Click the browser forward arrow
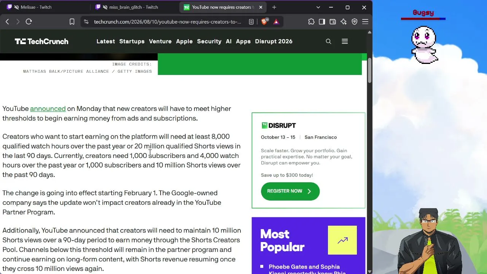This screenshot has width=487, height=274. pyautogui.click(x=18, y=22)
